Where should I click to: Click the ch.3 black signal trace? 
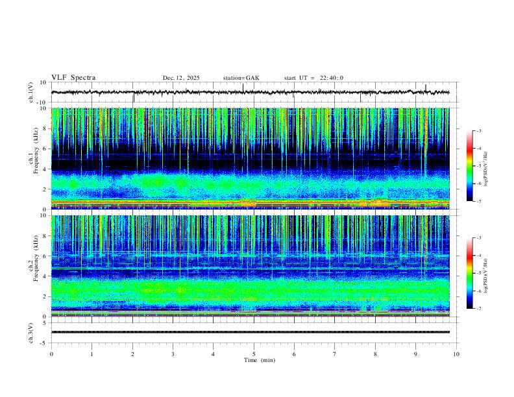pos(250,332)
